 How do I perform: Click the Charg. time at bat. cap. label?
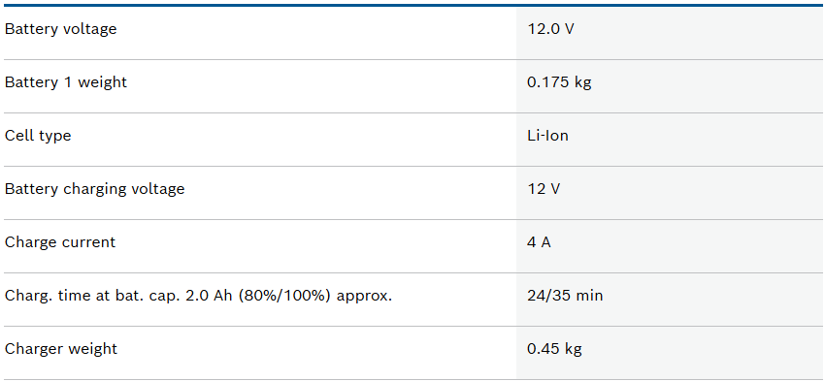[198, 296]
